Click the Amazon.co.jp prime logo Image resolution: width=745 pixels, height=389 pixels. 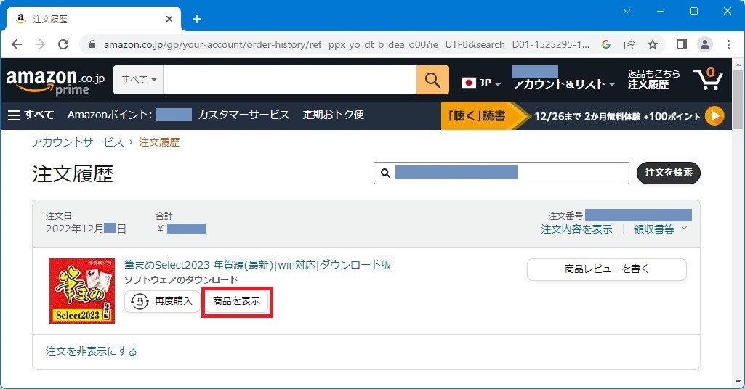55,81
